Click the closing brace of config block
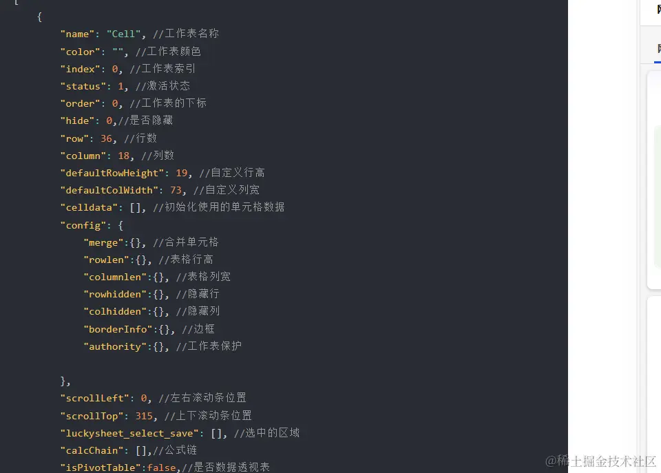Image resolution: width=661 pixels, height=473 pixels. click(65, 381)
